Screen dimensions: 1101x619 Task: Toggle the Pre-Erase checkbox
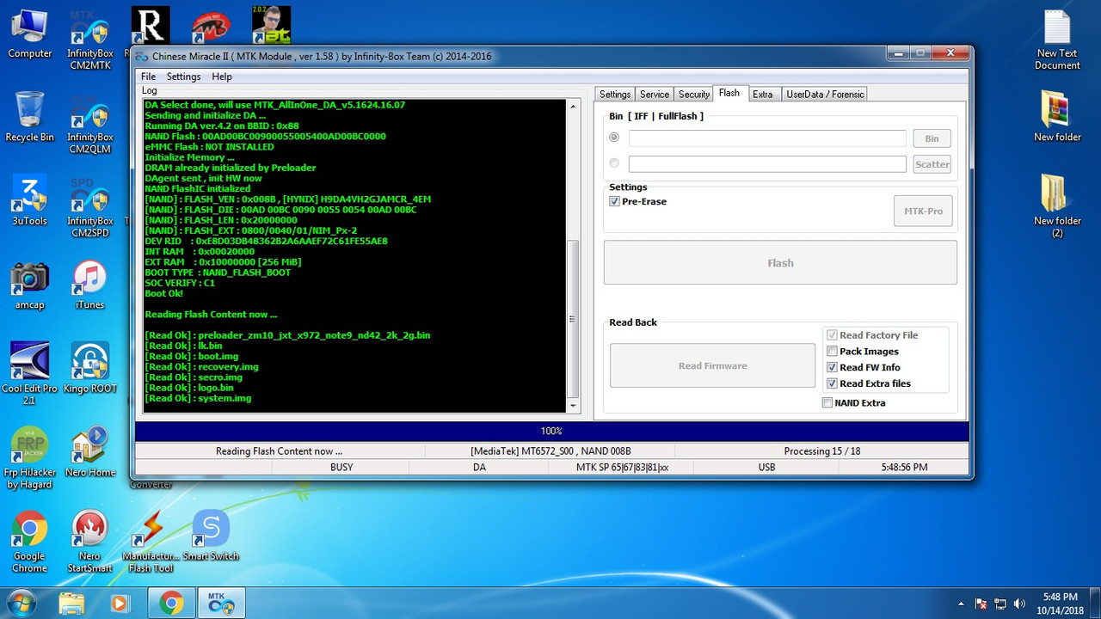coord(614,201)
